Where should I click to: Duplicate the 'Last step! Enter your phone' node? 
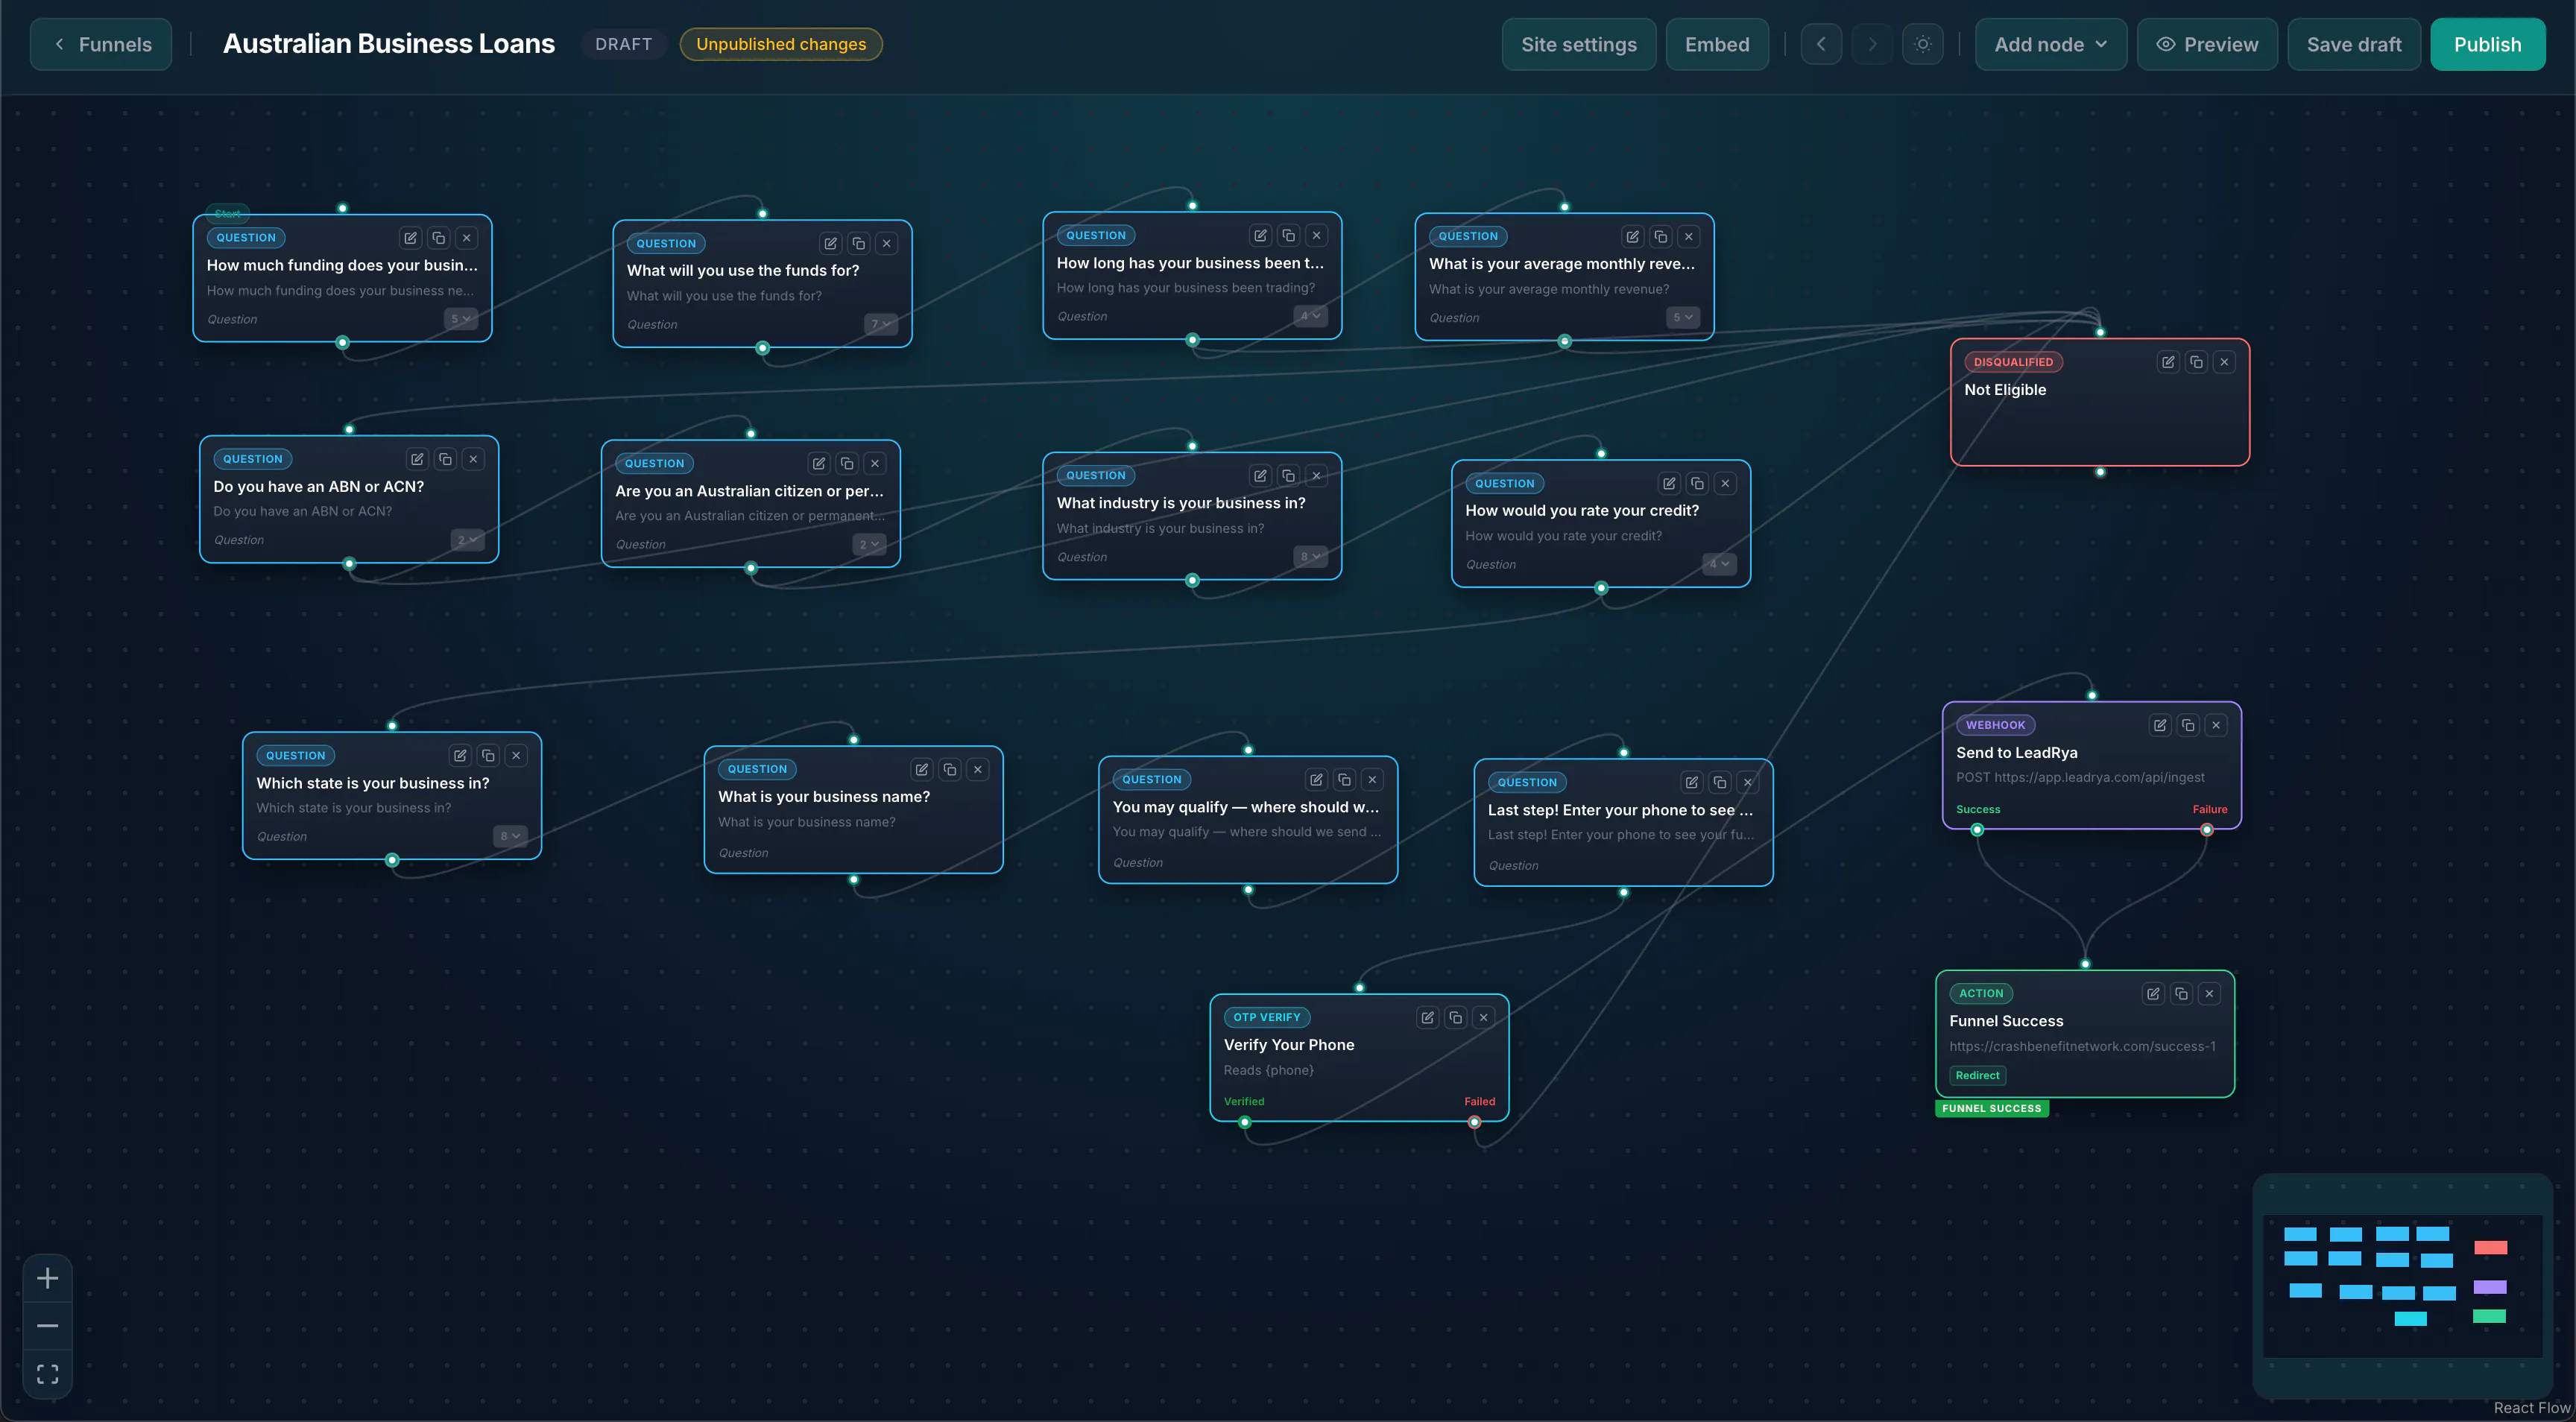pyautogui.click(x=1720, y=782)
